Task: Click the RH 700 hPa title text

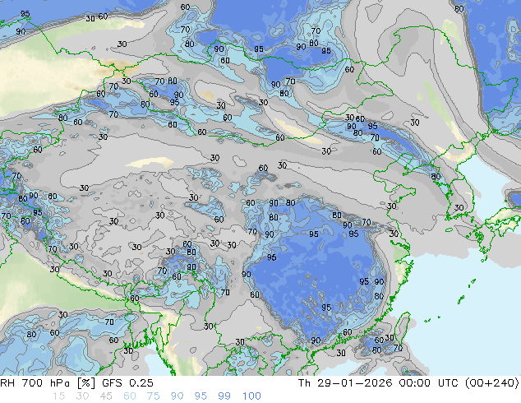Action: [x=35, y=383]
